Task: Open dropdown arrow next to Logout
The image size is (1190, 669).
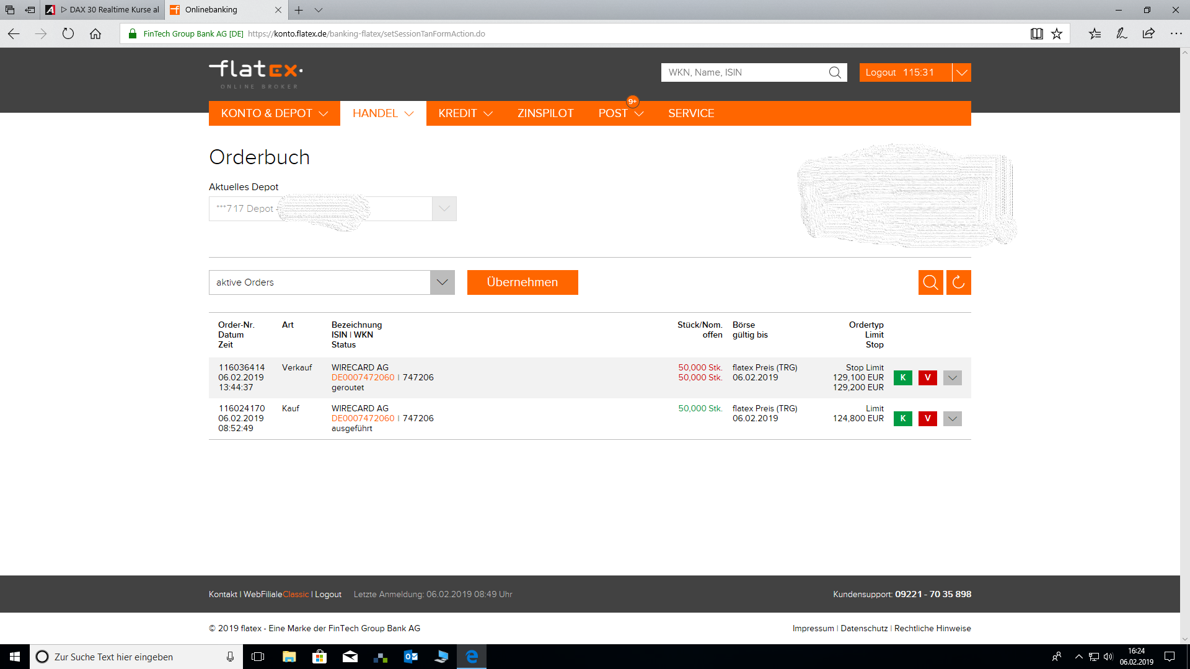Action: pos(961,72)
